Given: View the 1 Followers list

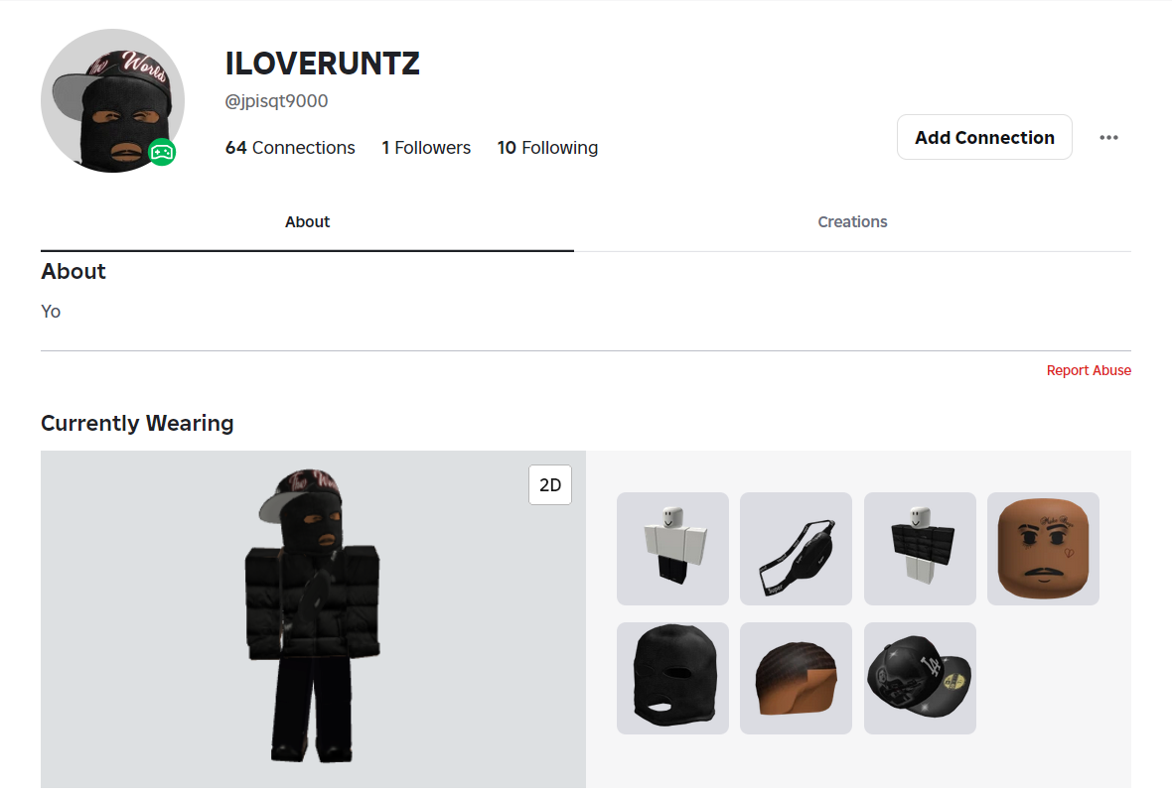Looking at the screenshot, I should [426, 148].
